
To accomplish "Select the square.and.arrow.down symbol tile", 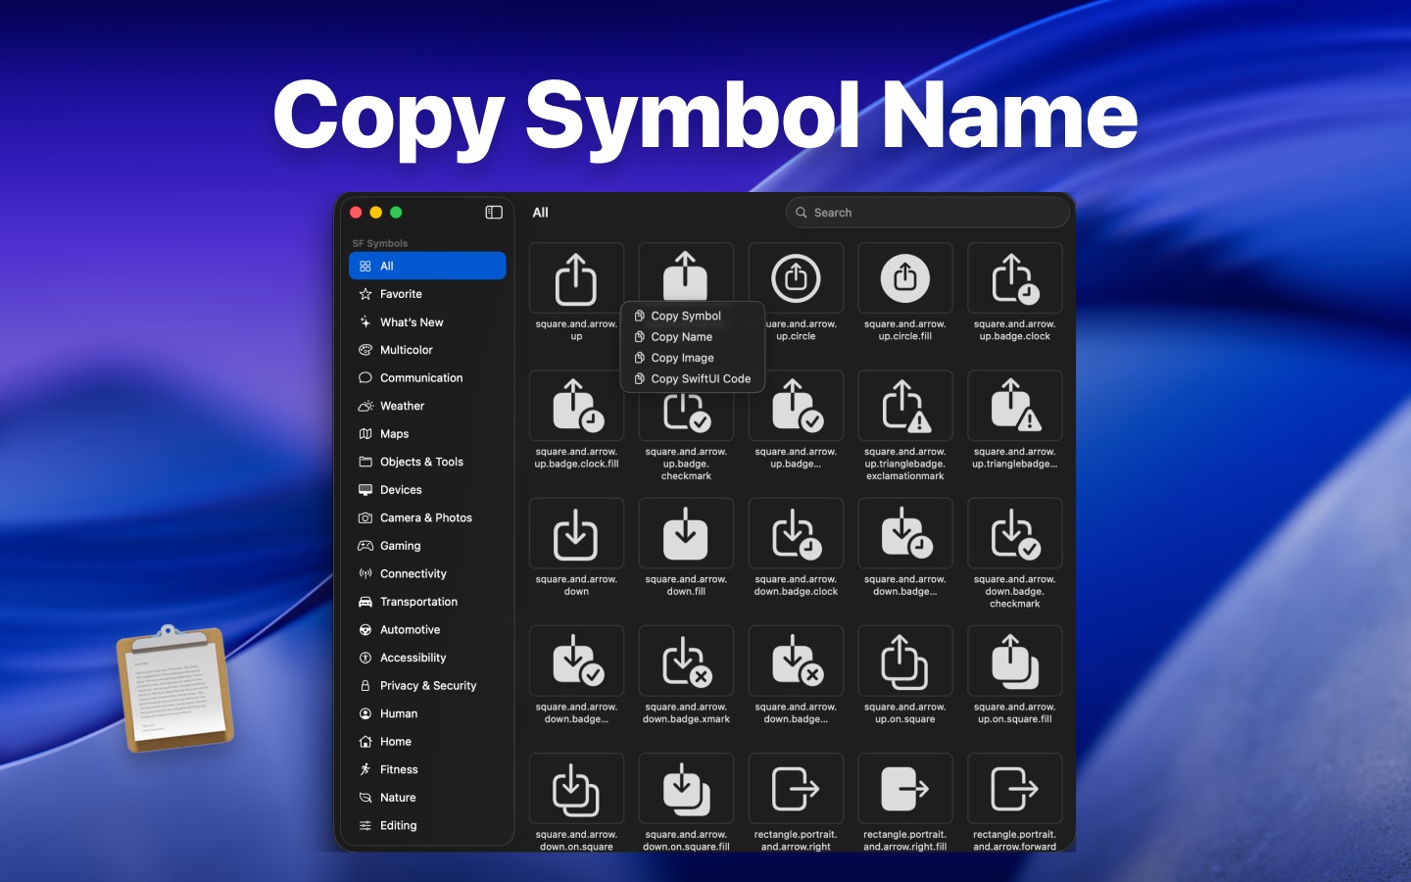I will pos(576,533).
